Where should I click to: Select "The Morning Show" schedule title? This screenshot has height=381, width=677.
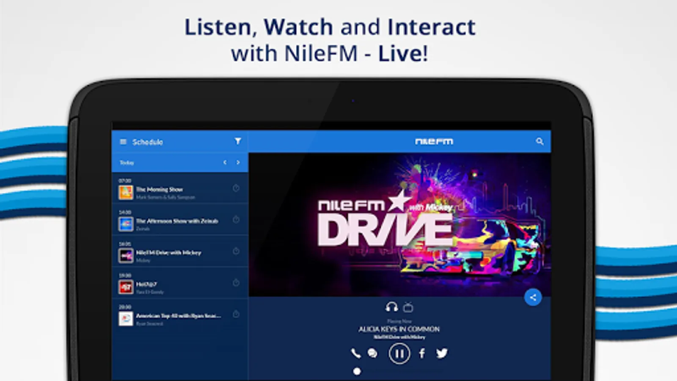pyautogui.click(x=160, y=189)
